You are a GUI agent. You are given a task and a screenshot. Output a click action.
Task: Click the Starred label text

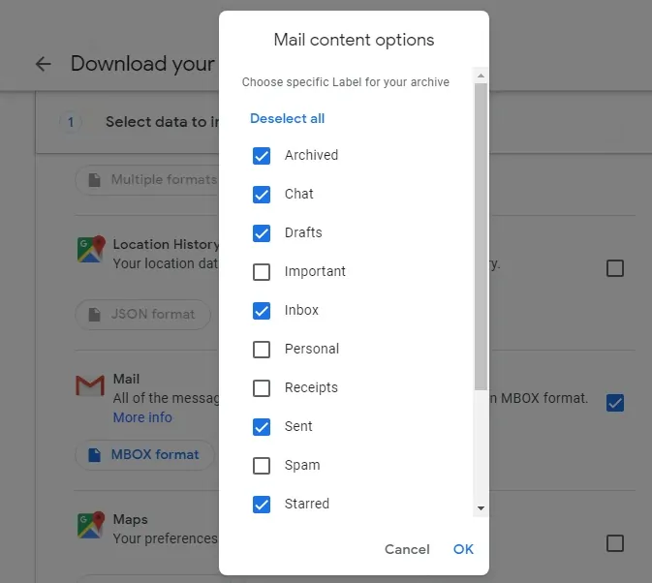307,504
